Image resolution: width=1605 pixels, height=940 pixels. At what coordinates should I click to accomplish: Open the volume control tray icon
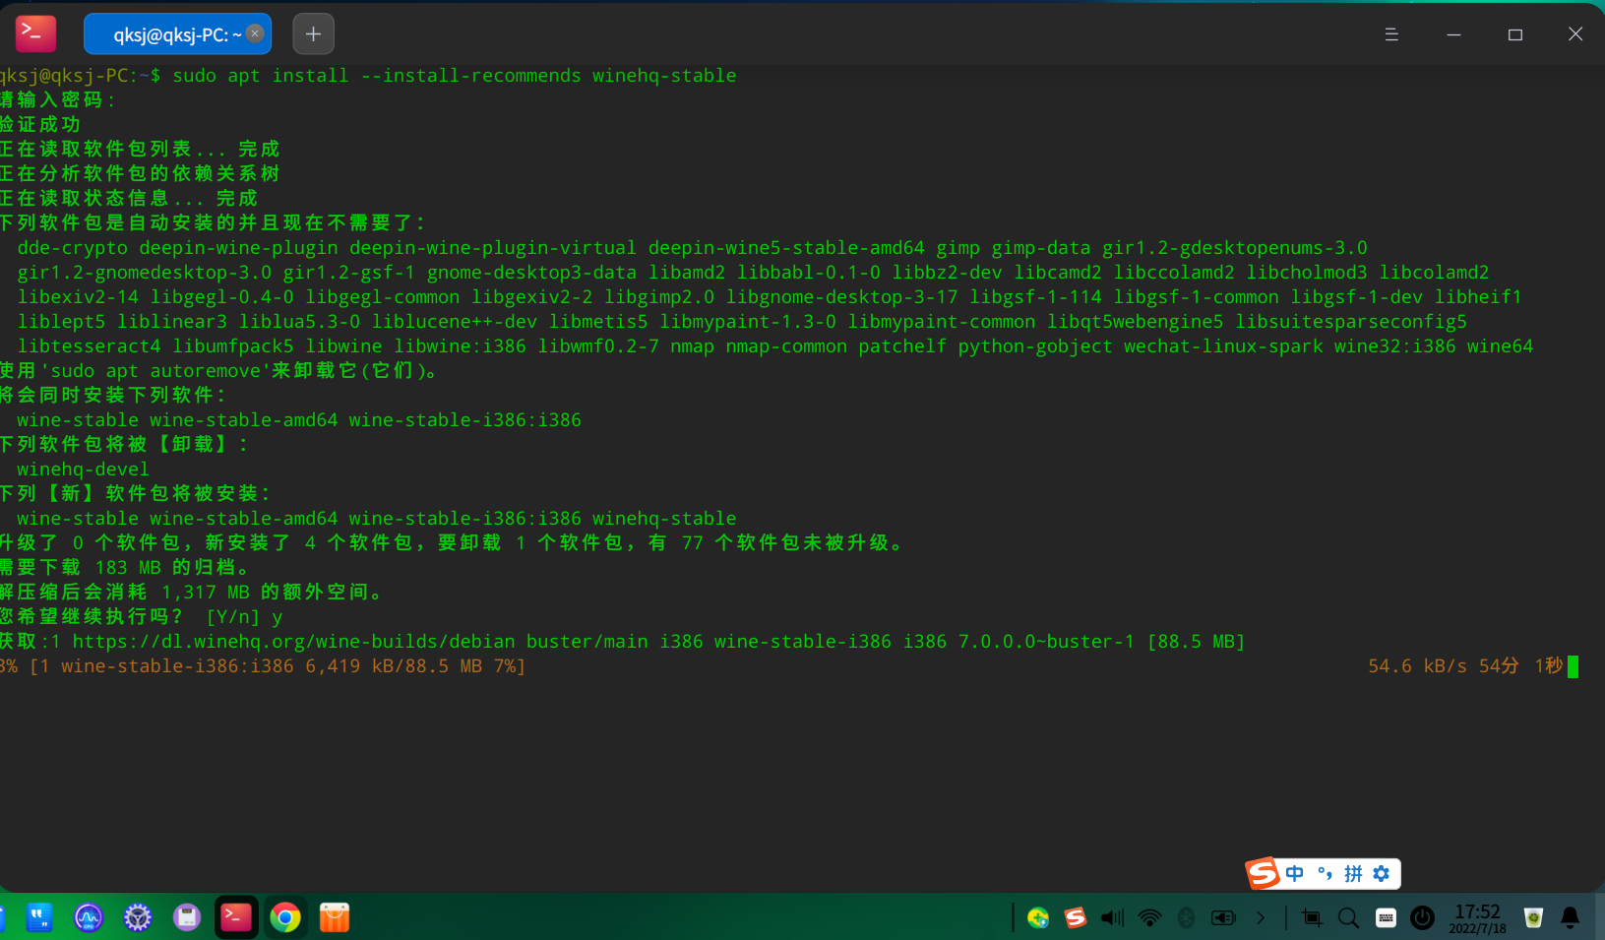(x=1112, y=918)
